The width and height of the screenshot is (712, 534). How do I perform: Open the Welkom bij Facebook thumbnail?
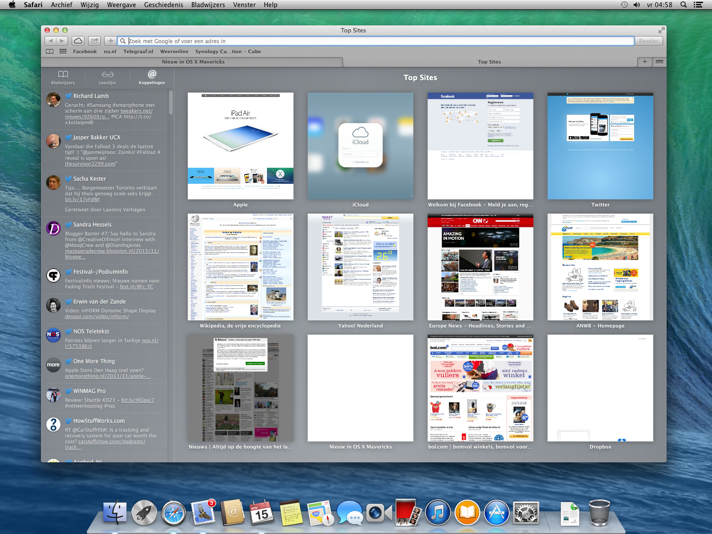pos(480,146)
